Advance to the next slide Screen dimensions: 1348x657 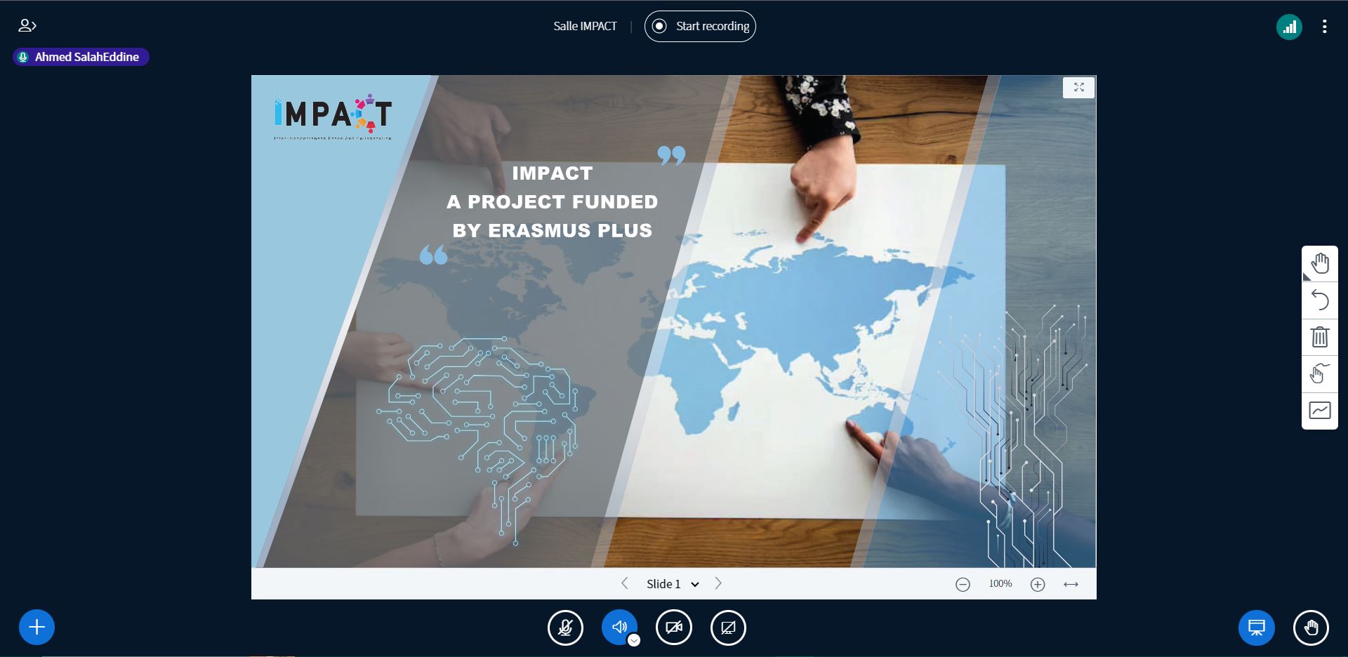[718, 583]
